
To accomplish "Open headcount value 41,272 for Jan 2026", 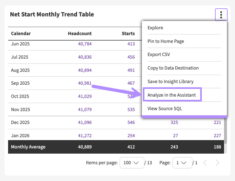I will point(85,136).
